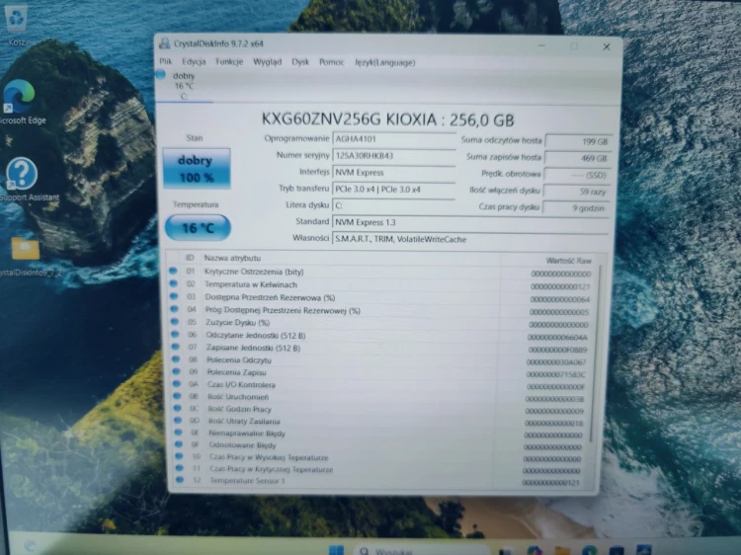Select row 0C Ilość Godzin Pracy
The image size is (741, 555).
(x=380, y=410)
